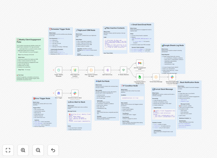217x158 pixels.
Task: Click the Filter Inactive Contacts sticky note heading
Action: (x=114, y=28)
